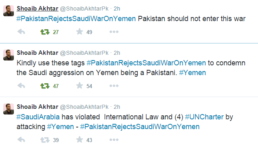Reply to the 'Kindly use these tags' tweet
The height and width of the screenshot is (149, 258).
[21, 86]
